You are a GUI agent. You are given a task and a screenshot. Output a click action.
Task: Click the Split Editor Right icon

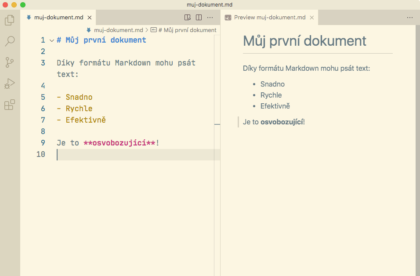coord(199,18)
